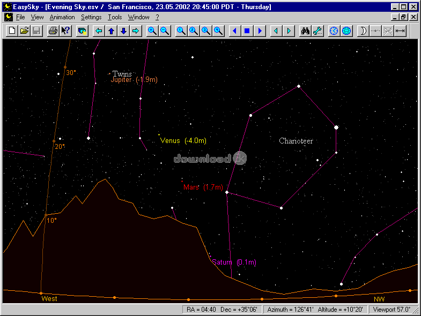Viewport: 421px width, 316px height.
Task: Click the RA/Dec status bar field
Action: pos(221,310)
